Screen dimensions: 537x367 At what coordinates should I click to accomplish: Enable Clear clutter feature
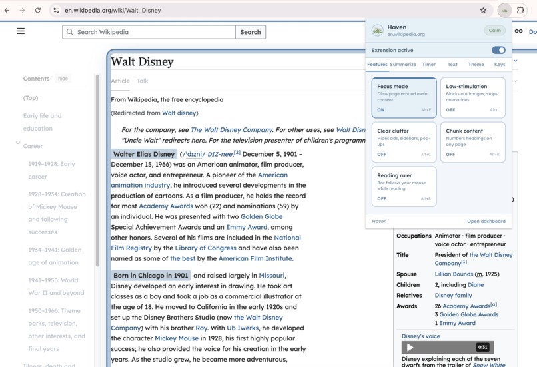coord(404,142)
